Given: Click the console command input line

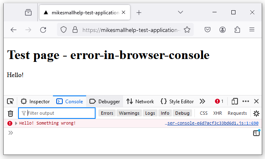Looking at the screenshot, I should pyautogui.click(x=132, y=133).
